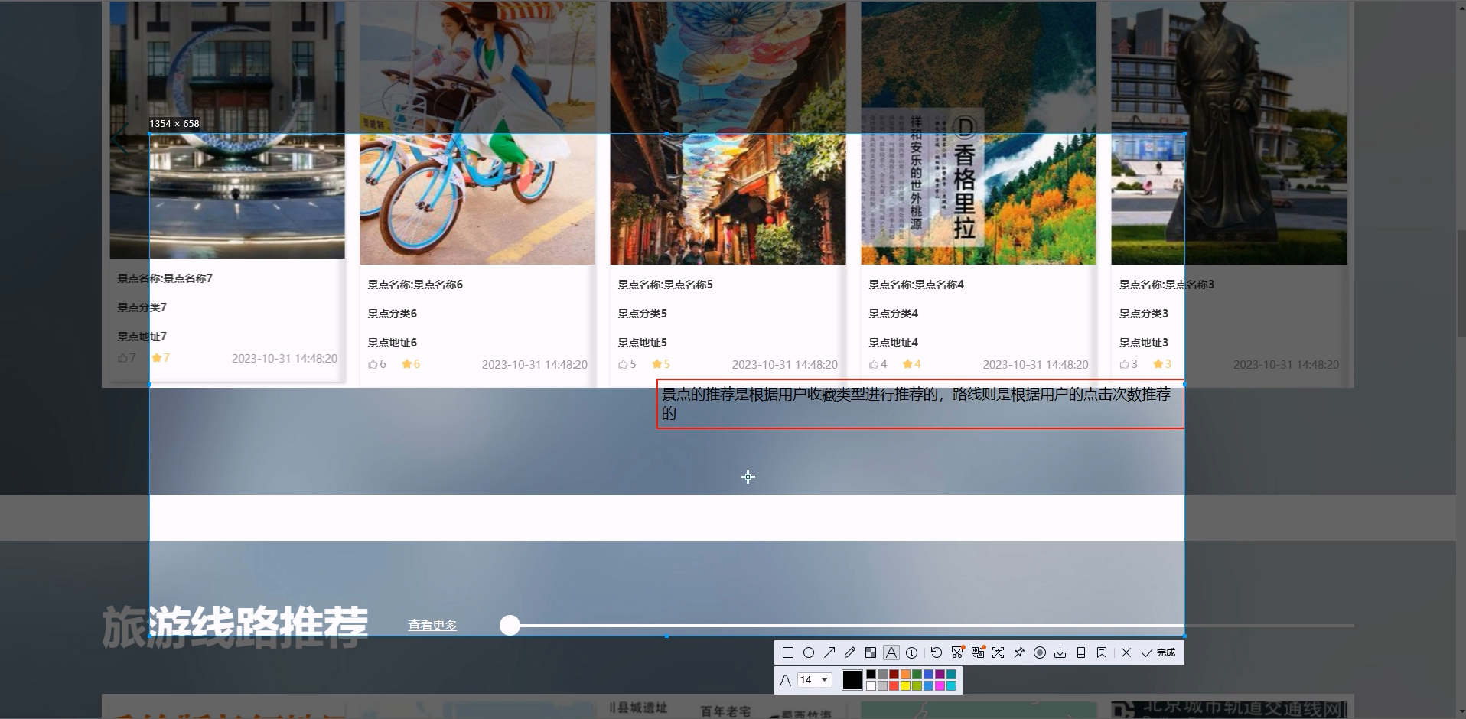Click the 景点名称5 card timestamp 2023-10-31 14:48:20
Screen dimensions: 1466x719
[784, 365]
